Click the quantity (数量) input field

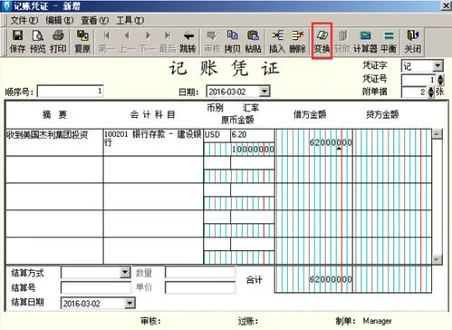pyautogui.click(x=200, y=273)
